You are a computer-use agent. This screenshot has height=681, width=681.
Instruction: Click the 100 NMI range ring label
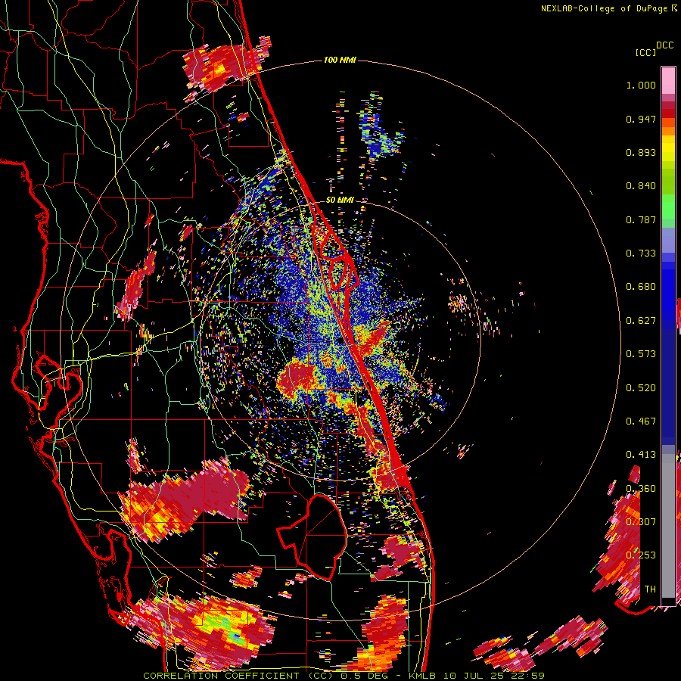pyautogui.click(x=340, y=60)
